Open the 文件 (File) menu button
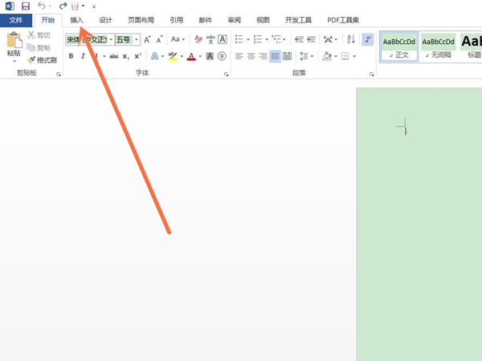The height and width of the screenshot is (361, 482). click(16, 20)
